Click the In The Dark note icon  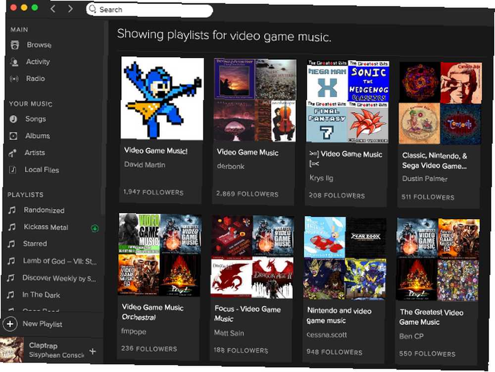click(x=10, y=295)
